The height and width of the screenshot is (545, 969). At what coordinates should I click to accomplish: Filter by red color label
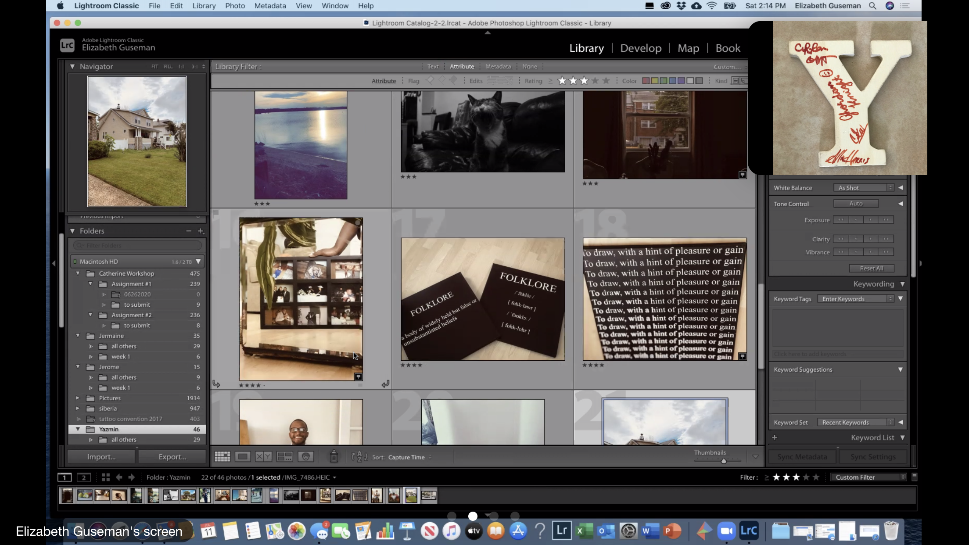coord(646,81)
